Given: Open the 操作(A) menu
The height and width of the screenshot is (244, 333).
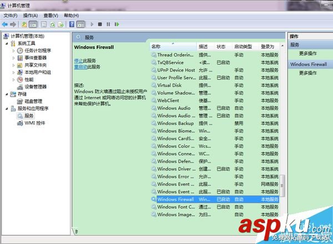Looking at the screenshot, I should pos(31,15).
